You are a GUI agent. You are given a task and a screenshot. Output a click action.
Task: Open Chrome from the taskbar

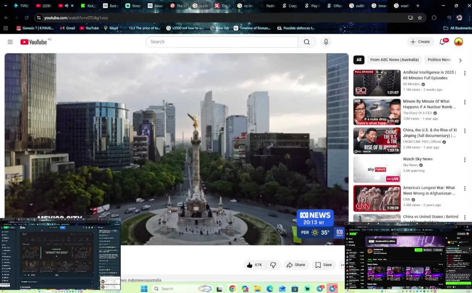[x=233, y=289]
